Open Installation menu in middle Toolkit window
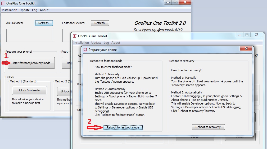 (x=81, y=43)
